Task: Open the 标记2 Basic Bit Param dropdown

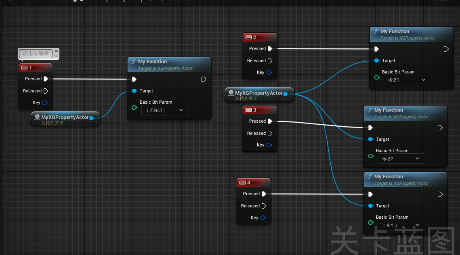Action: point(401,159)
